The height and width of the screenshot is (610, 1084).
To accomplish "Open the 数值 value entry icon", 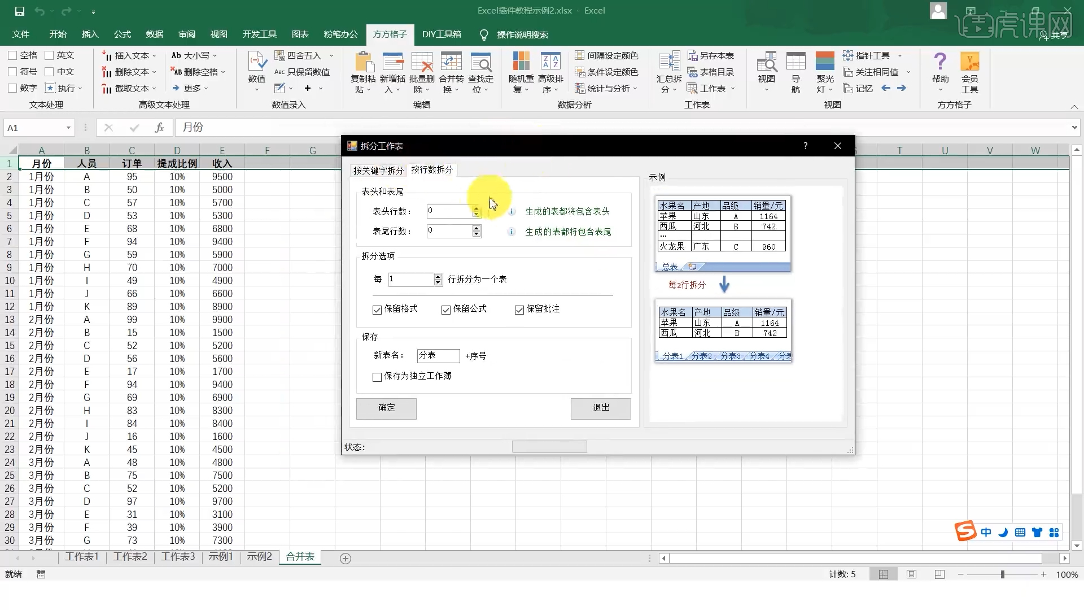I will 257,61.
